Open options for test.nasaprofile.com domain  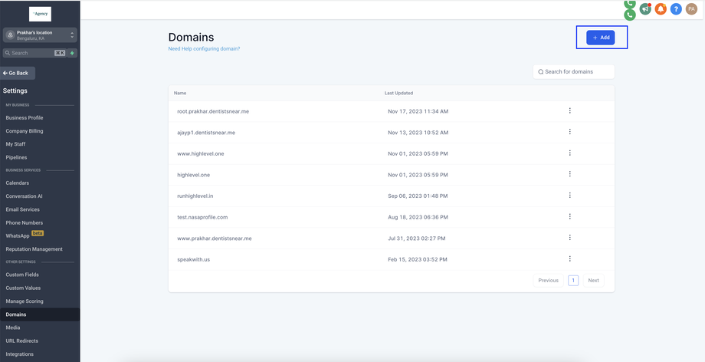click(x=570, y=217)
